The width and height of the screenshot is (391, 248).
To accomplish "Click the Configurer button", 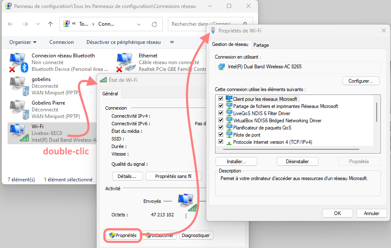I will tap(361, 81).
